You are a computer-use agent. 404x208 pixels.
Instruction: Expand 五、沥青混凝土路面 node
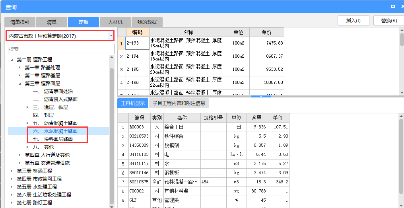[27, 123]
